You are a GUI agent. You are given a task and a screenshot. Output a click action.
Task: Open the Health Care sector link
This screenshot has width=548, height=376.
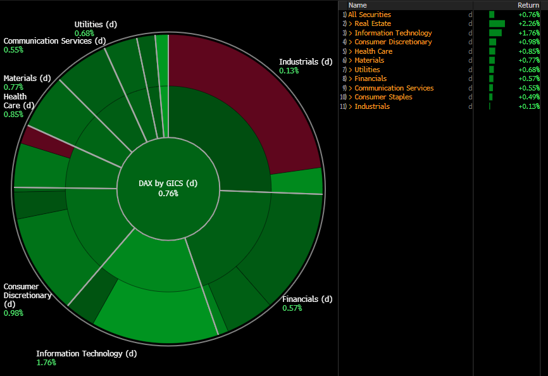(373, 51)
